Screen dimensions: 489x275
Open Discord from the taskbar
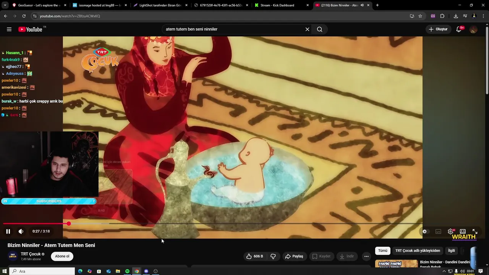tap(146, 271)
